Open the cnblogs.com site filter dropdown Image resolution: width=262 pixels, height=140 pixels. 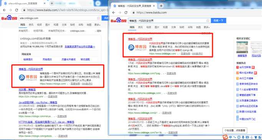click(78, 31)
